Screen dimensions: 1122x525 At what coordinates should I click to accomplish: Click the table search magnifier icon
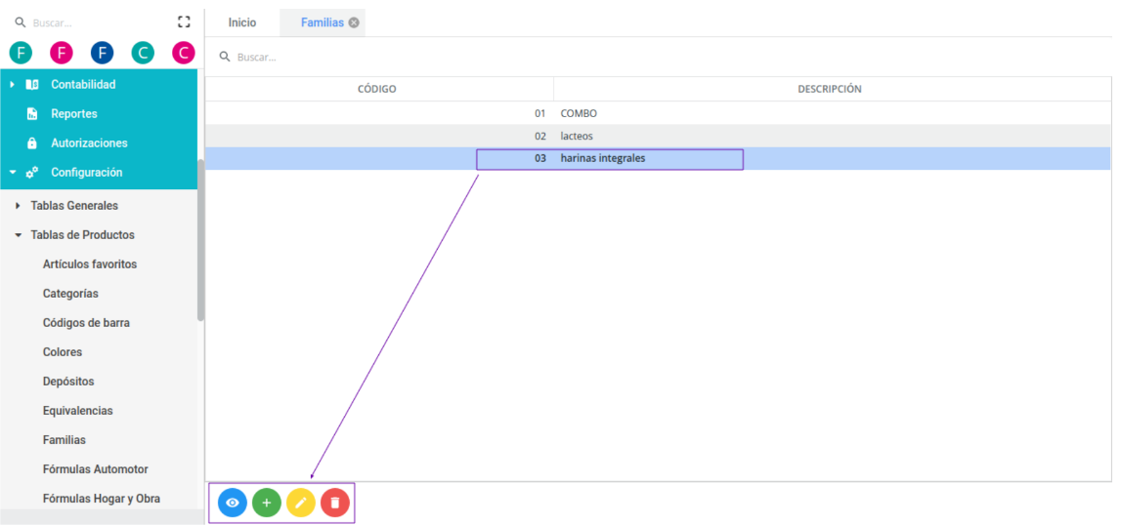[225, 57]
